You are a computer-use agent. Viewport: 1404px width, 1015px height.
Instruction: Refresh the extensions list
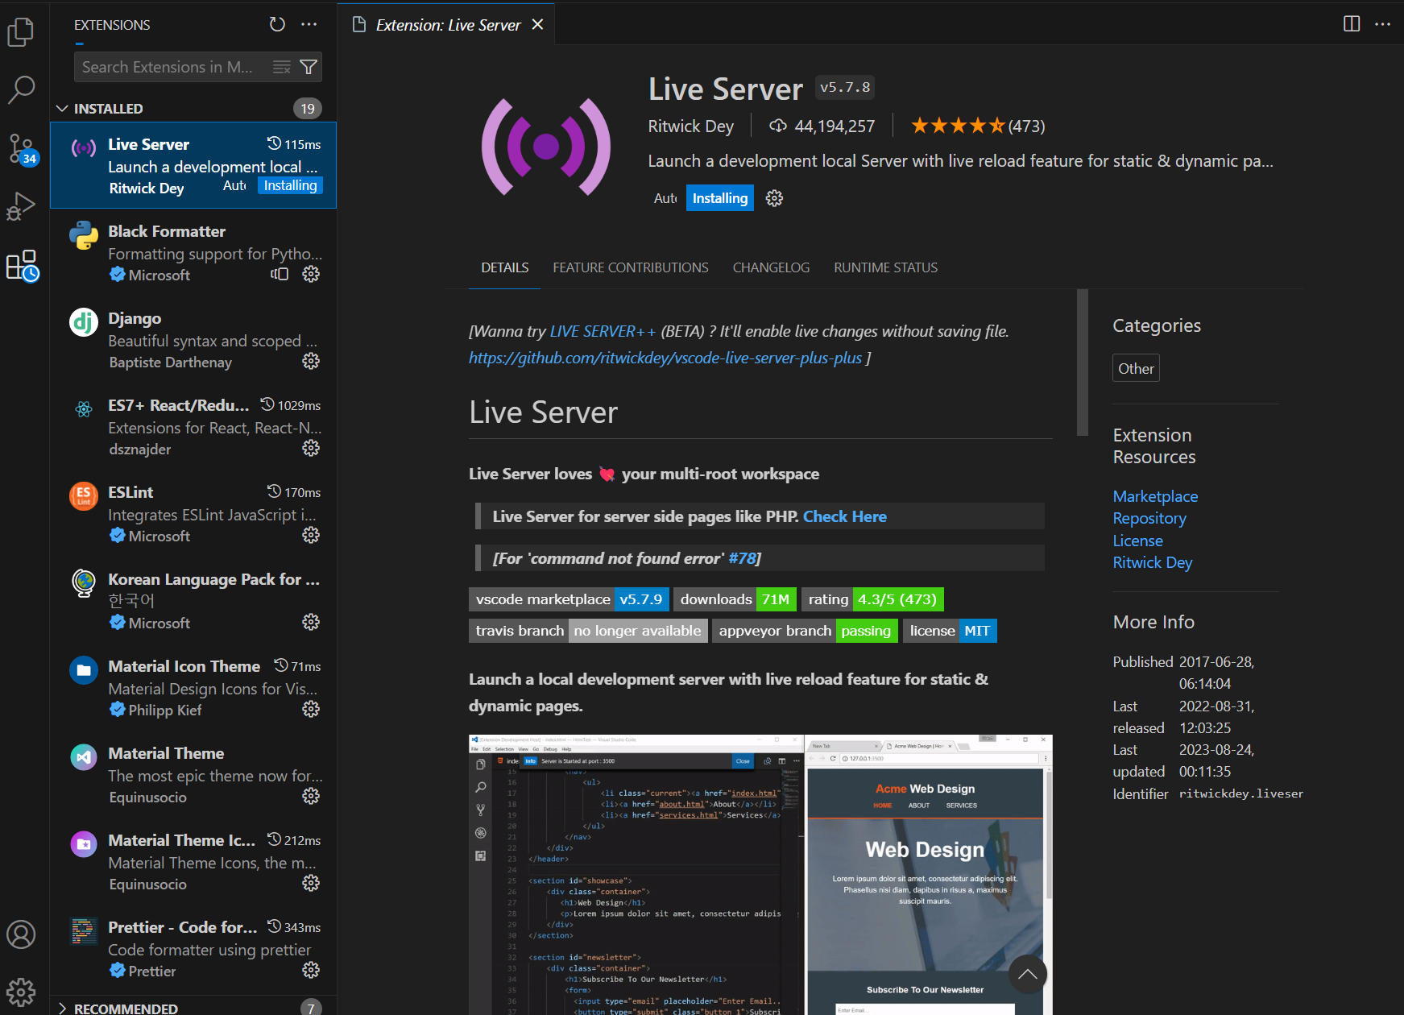pyautogui.click(x=277, y=24)
